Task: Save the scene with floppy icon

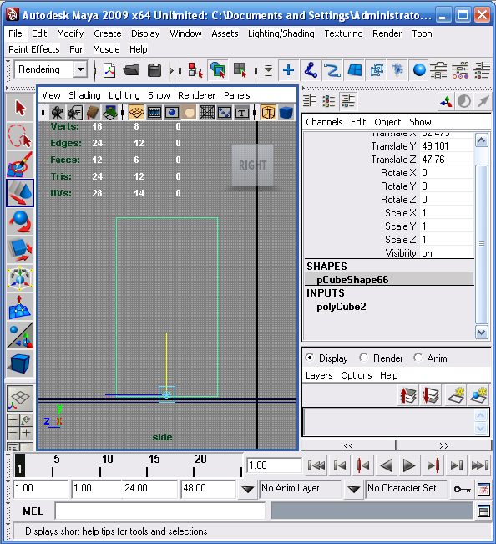Action: (154, 70)
